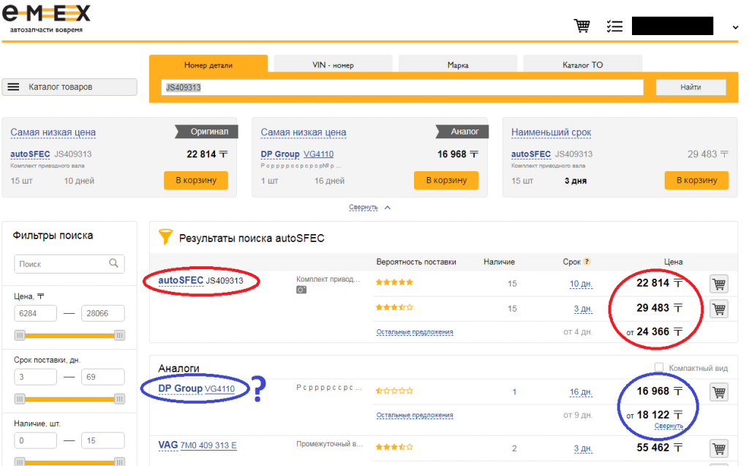Enable the Компактный вид checkbox
Viewport: 749px width, 466px height.
(659, 367)
